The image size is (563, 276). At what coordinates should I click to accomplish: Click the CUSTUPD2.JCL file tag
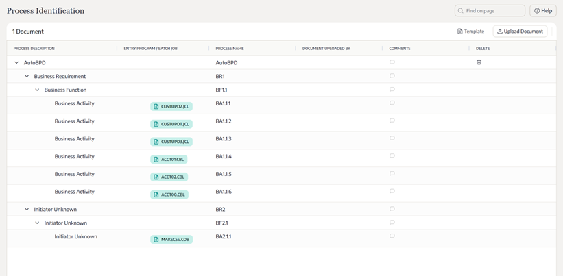pos(171,107)
